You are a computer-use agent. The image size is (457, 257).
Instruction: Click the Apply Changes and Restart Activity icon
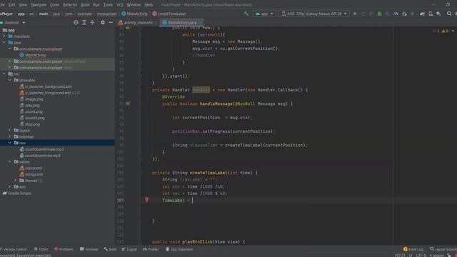[363, 14]
